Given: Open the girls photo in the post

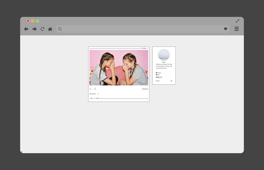Looking at the screenshot, I should pos(119,67).
